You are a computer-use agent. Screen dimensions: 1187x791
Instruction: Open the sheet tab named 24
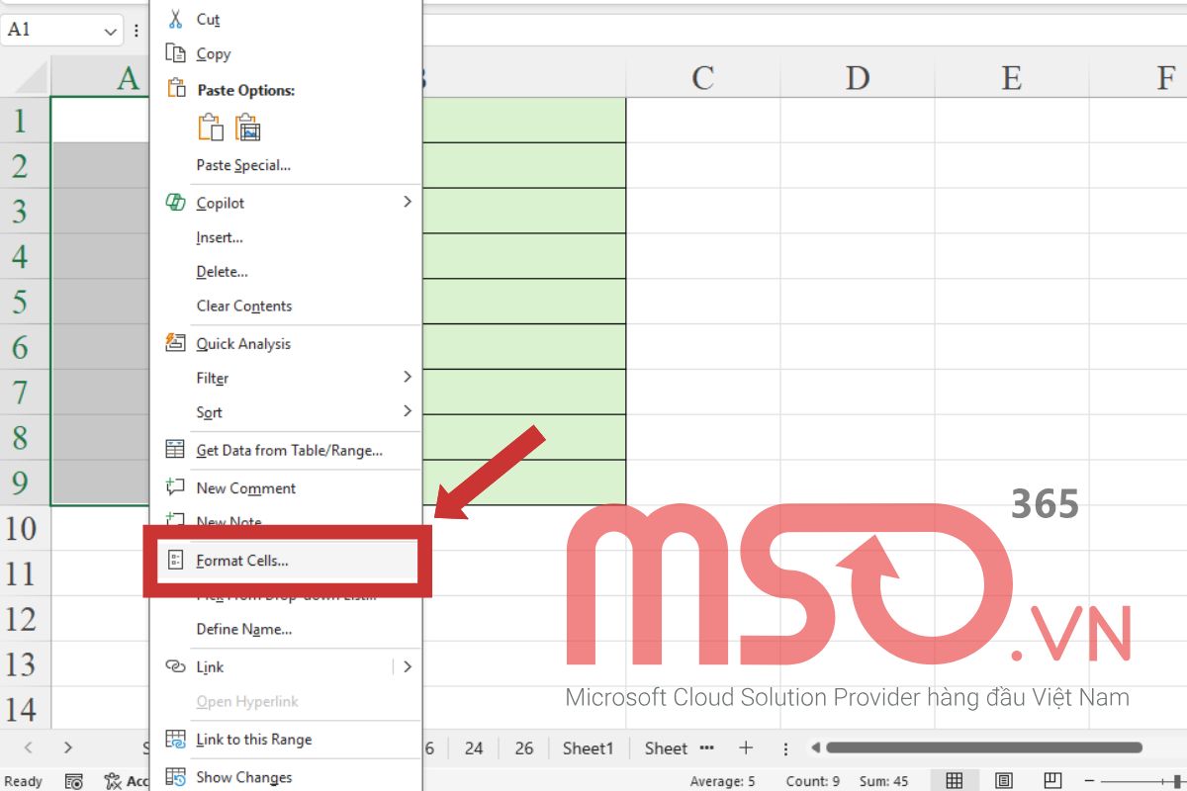[x=474, y=748]
